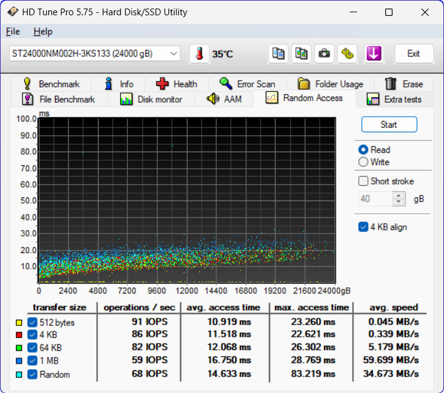
Task: Click the Benchmark tab light bulb icon
Action: click(x=27, y=84)
